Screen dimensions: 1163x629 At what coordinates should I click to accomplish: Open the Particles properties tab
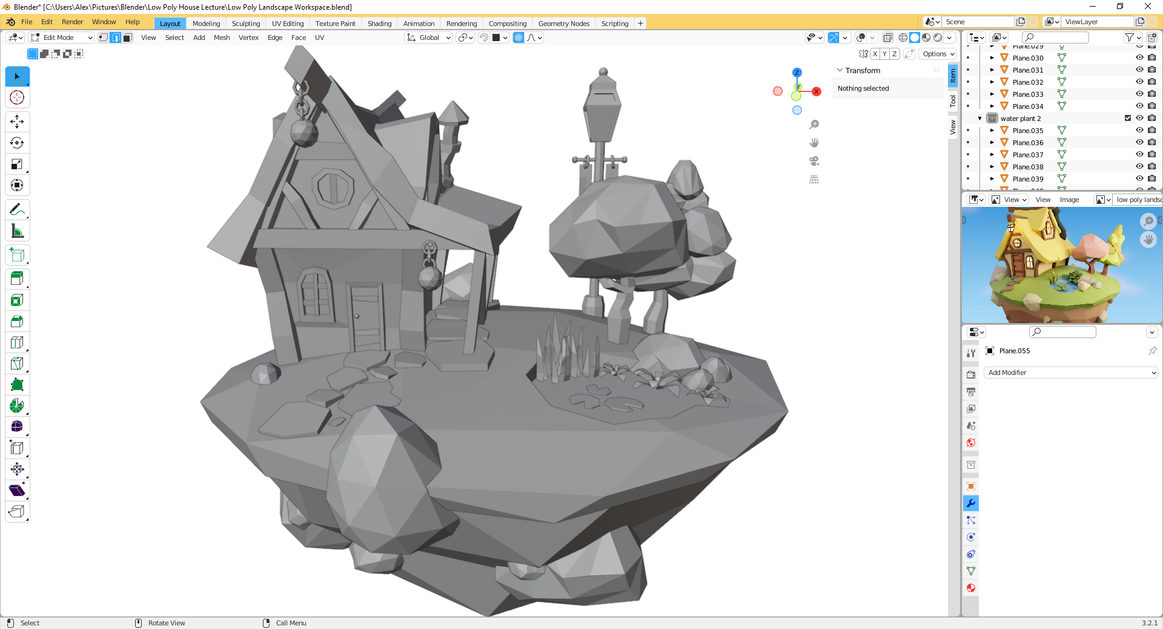[971, 520]
